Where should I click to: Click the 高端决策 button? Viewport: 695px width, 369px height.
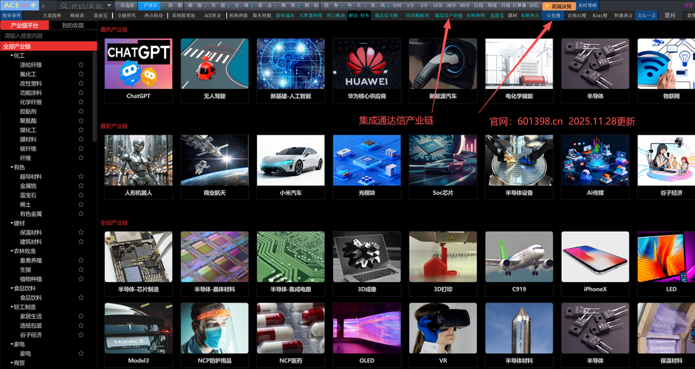(x=559, y=5)
